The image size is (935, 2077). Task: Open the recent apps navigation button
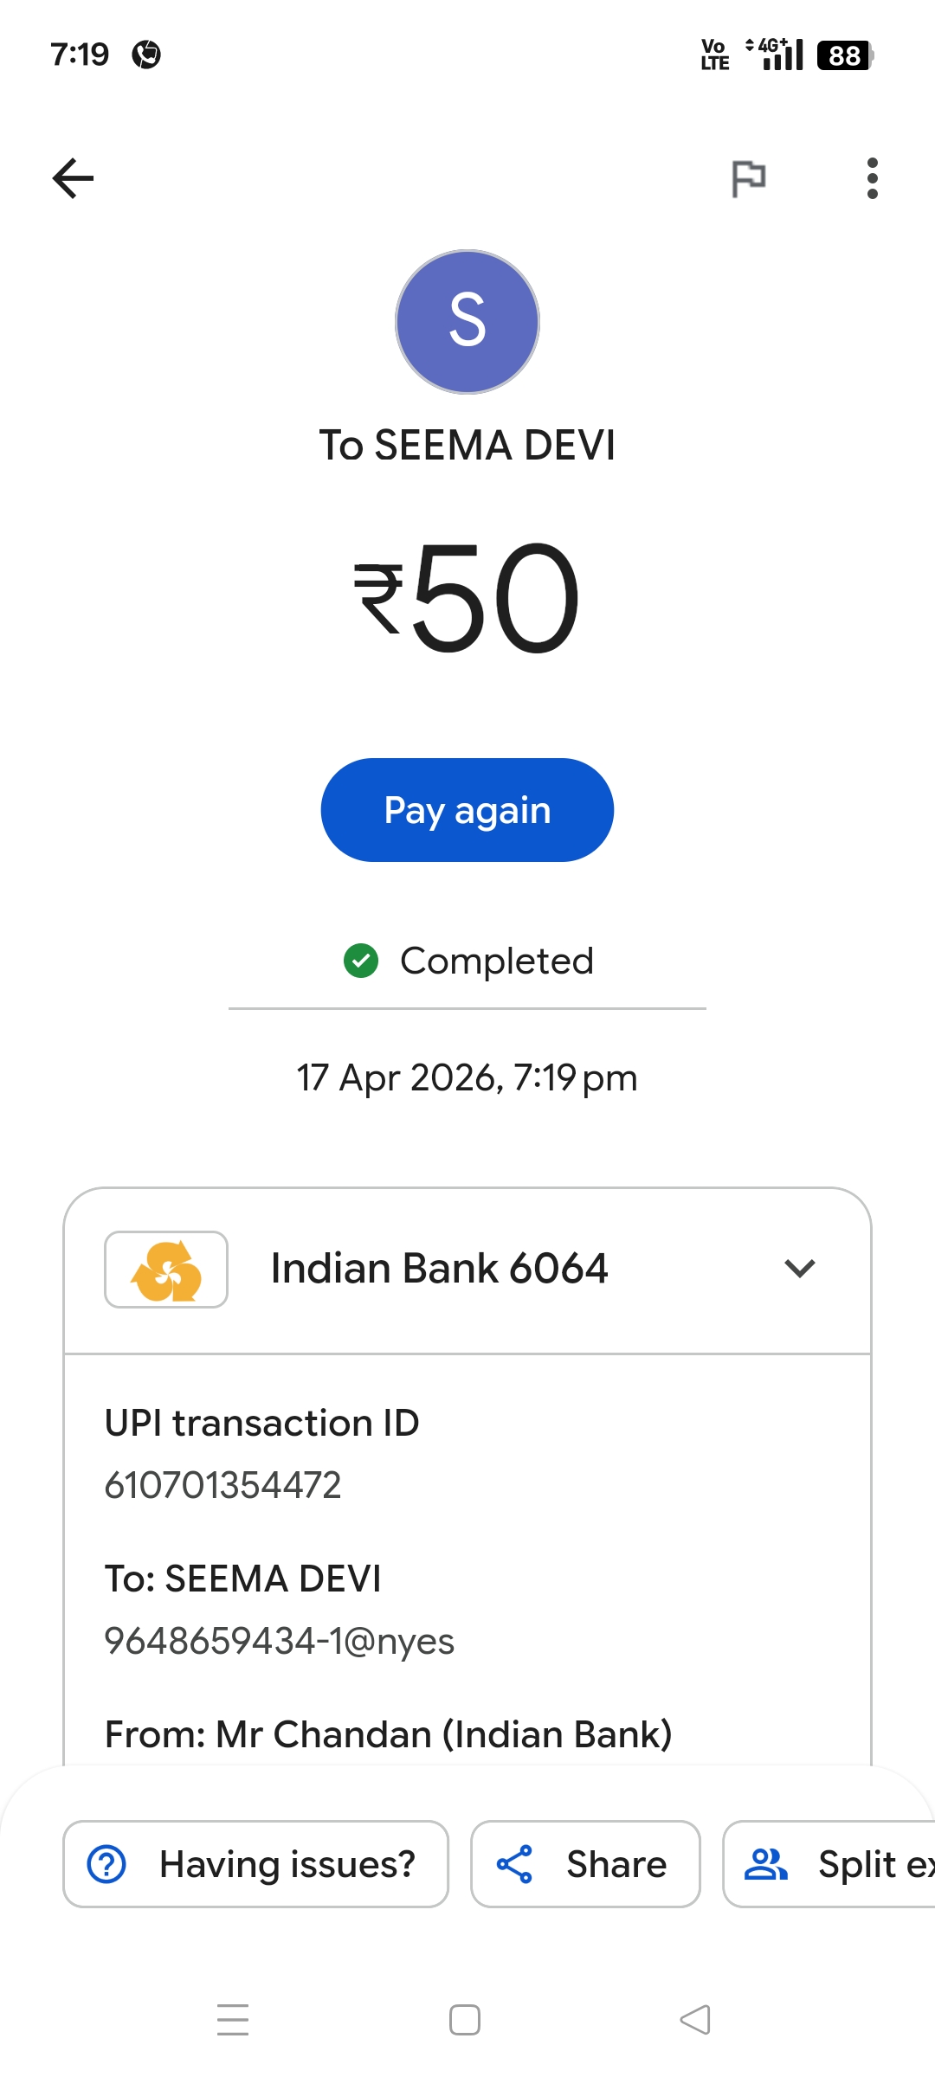click(x=233, y=2020)
